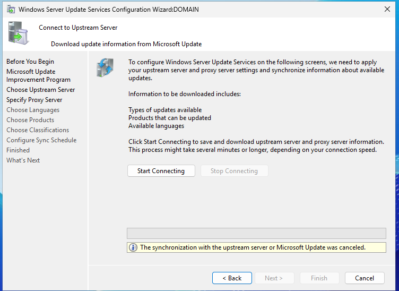Click the Information to be downloaded includes text

coord(185,94)
